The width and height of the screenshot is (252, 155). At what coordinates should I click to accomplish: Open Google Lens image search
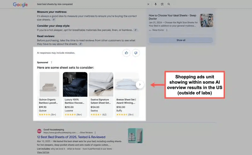pos(162,4)
